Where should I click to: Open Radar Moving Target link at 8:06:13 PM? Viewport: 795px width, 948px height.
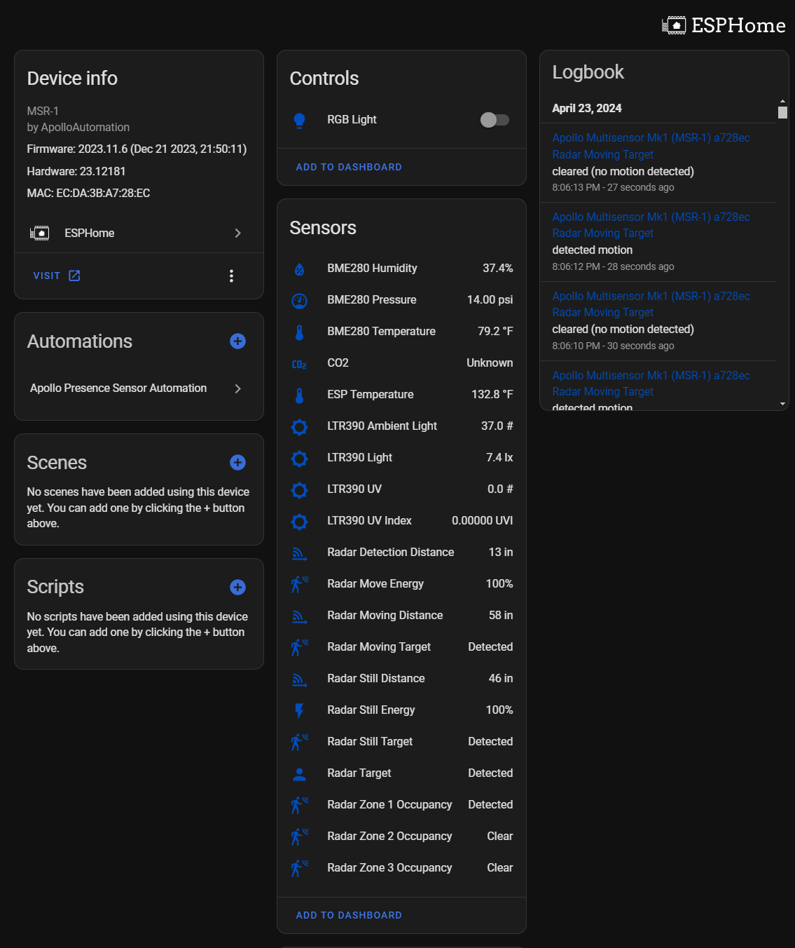[x=602, y=155]
